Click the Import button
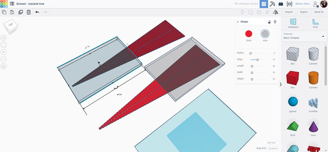 (289, 12)
